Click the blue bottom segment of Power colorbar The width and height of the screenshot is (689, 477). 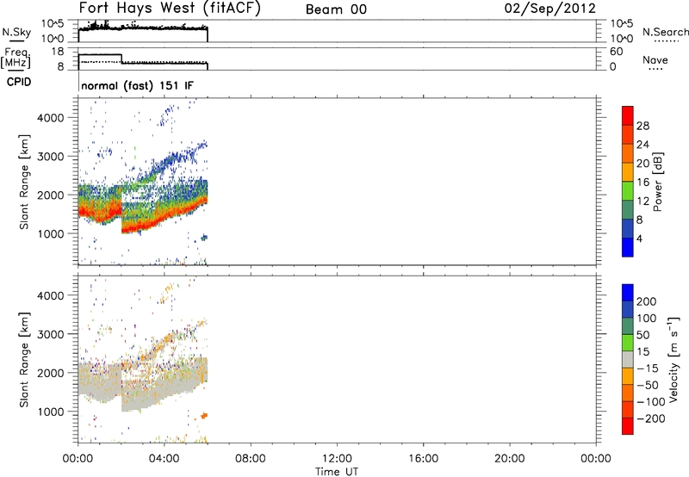click(628, 247)
